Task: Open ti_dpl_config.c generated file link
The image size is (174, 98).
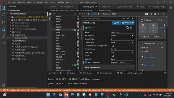Action: tap(150, 57)
